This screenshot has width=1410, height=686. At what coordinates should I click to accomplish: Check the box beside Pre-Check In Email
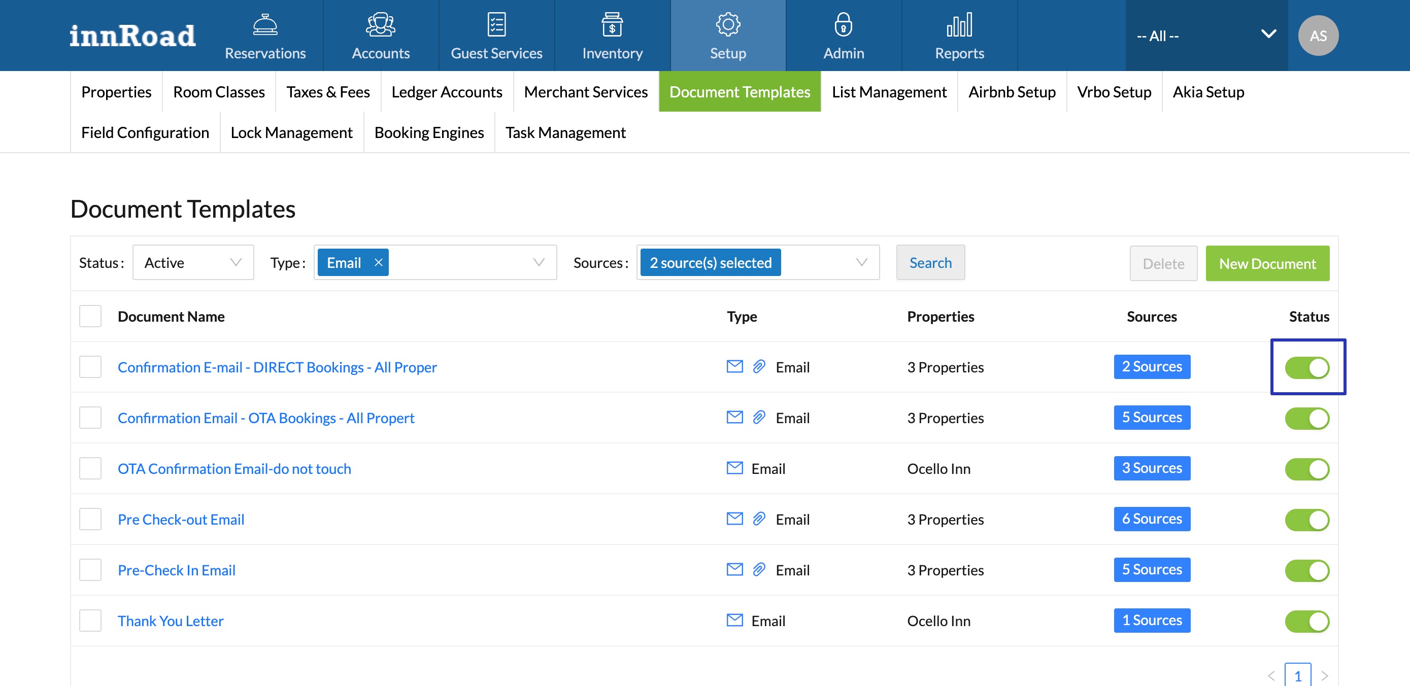click(x=90, y=570)
